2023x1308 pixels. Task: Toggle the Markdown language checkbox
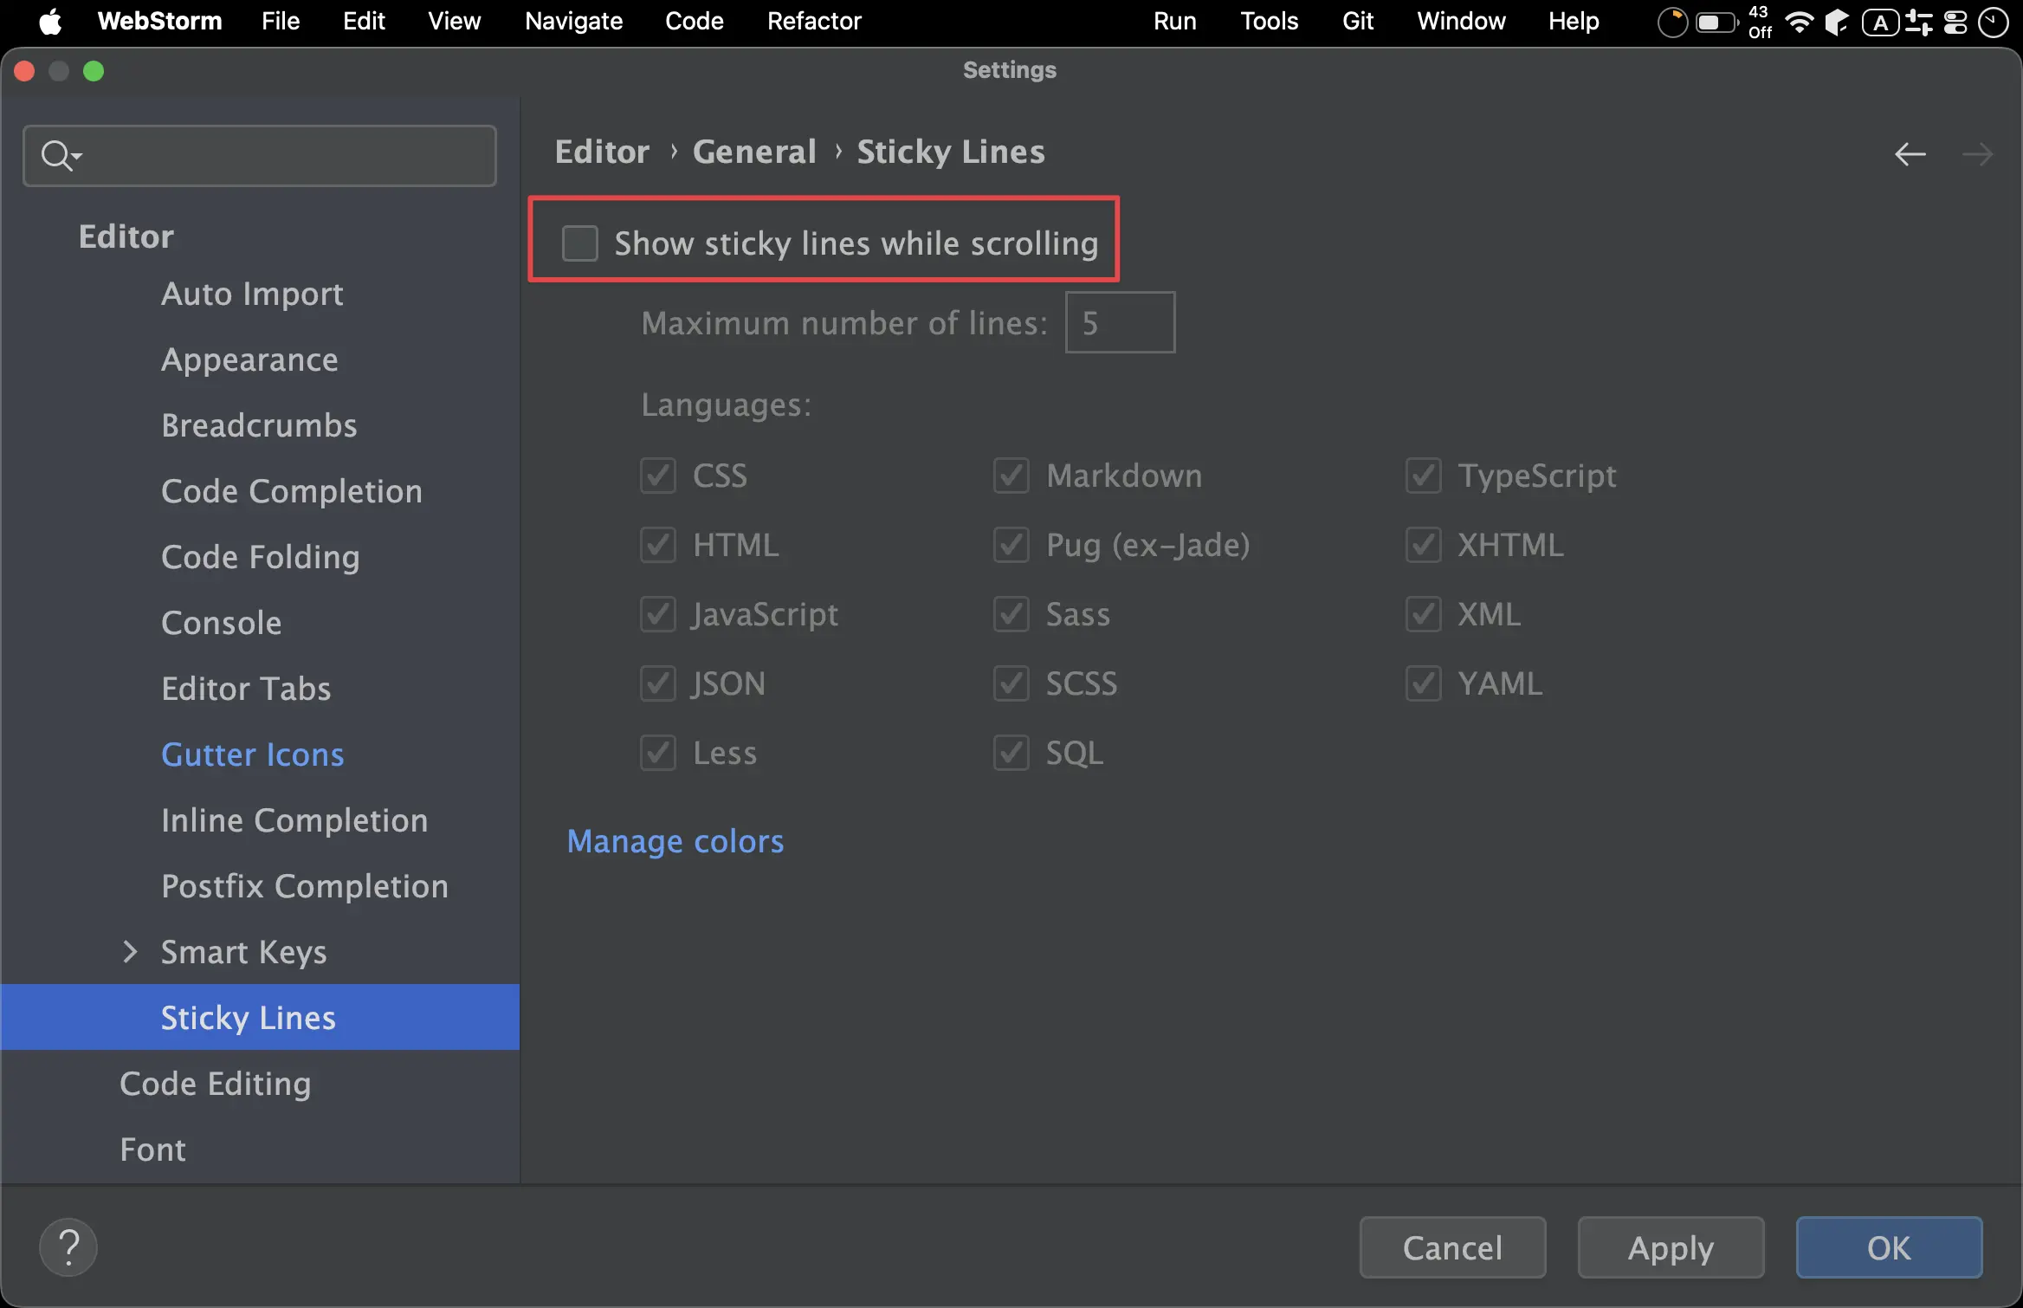[x=1011, y=476]
